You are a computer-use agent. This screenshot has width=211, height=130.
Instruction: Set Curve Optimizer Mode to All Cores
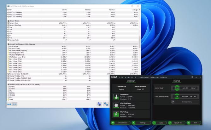(x=185, y=96)
